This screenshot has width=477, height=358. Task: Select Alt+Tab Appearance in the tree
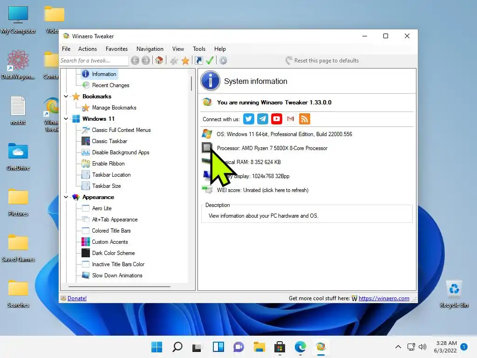click(115, 220)
